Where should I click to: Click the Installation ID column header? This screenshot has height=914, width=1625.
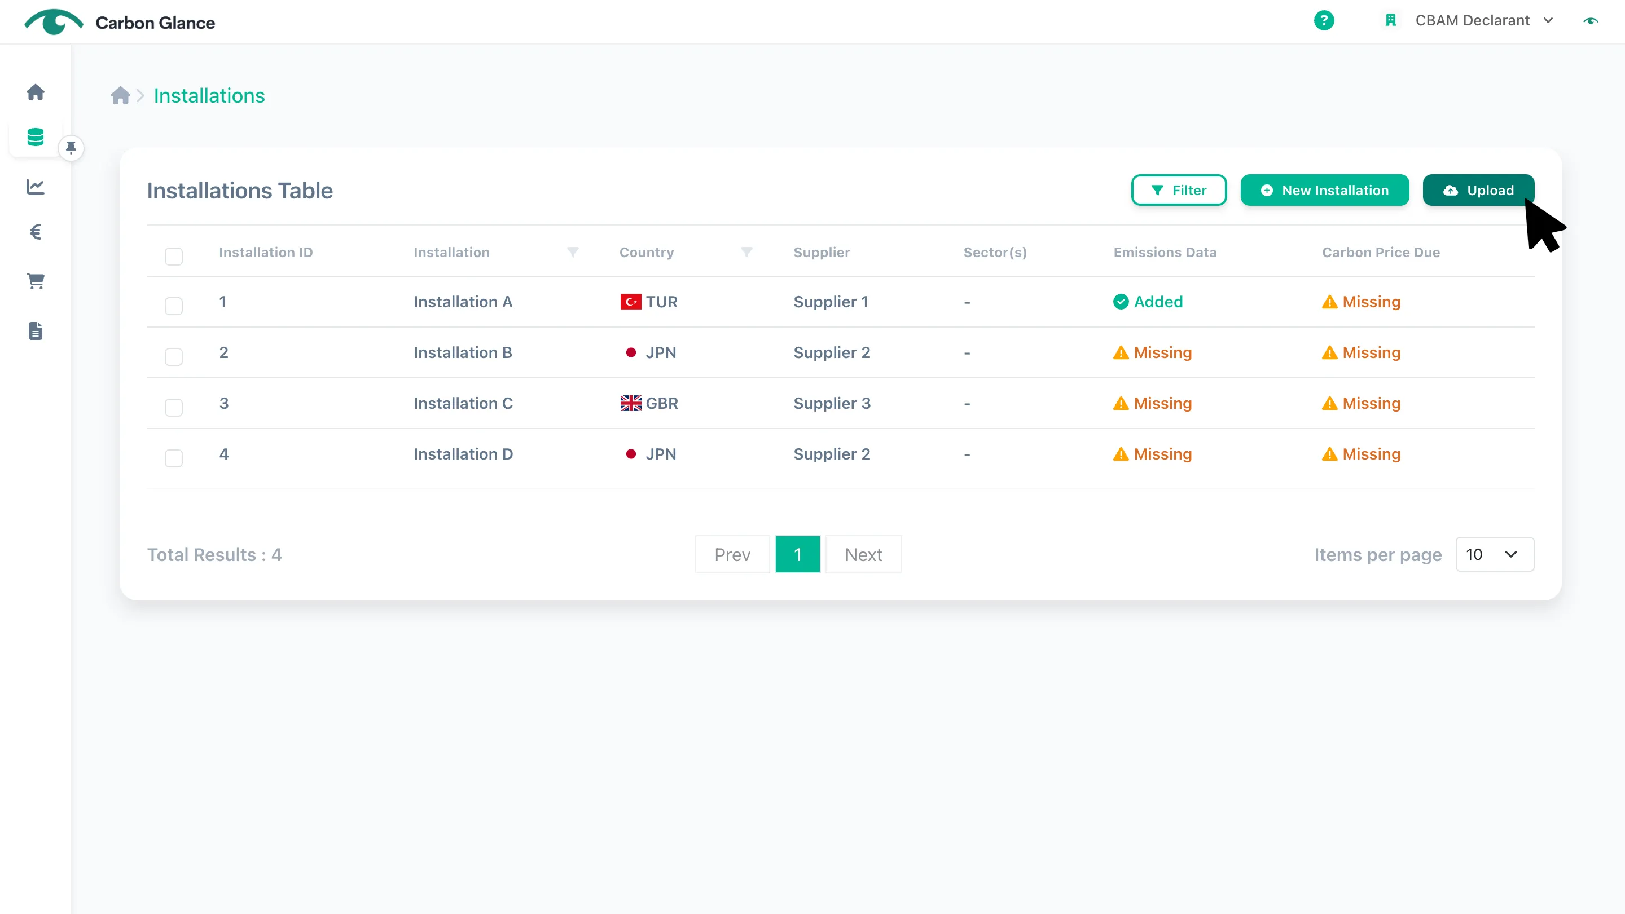(266, 252)
